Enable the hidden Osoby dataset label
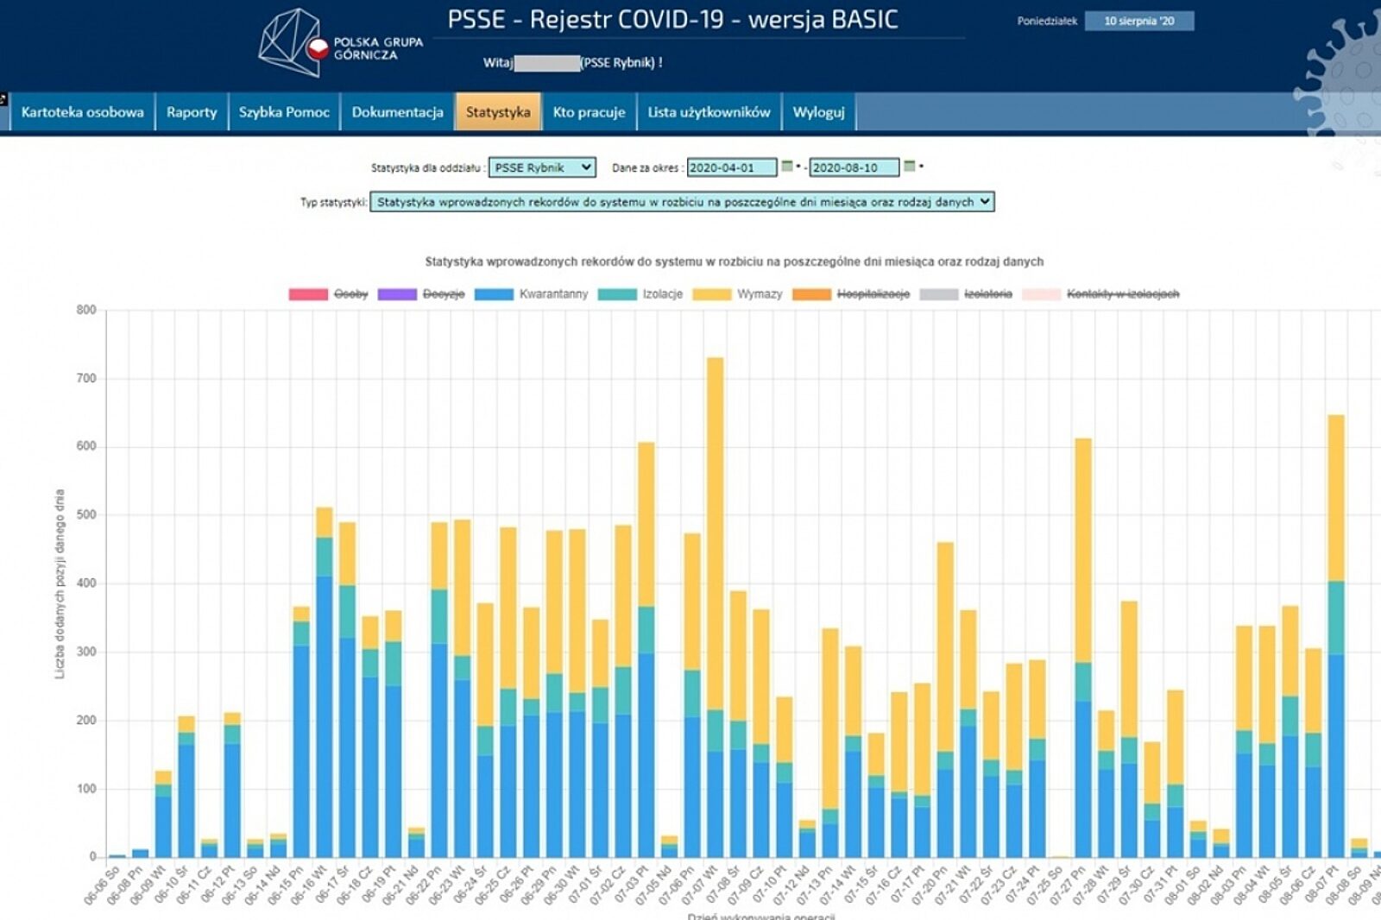This screenshot has width=1381, height=920. 350,294
